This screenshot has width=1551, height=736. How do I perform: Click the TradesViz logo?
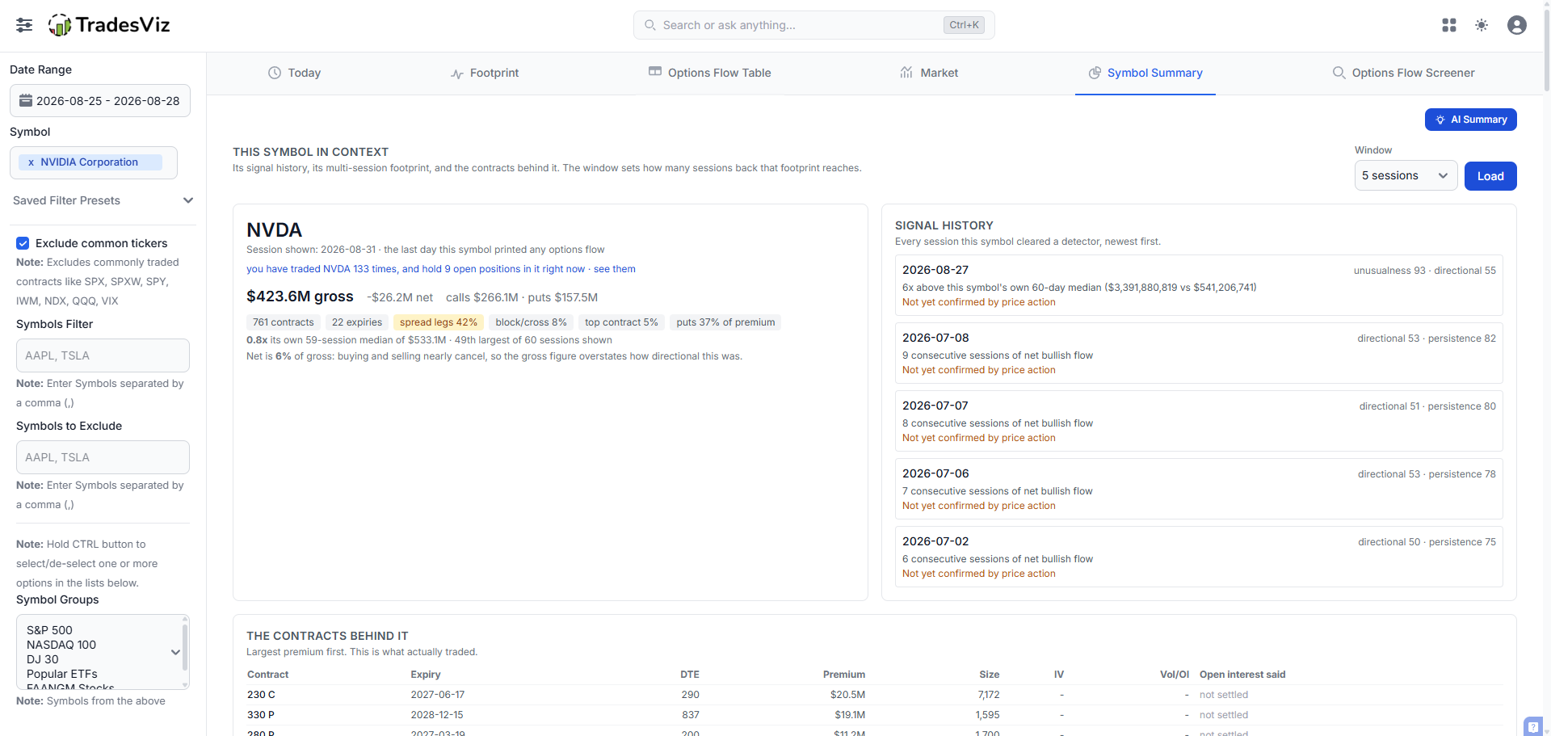click(x=109, y=25)
